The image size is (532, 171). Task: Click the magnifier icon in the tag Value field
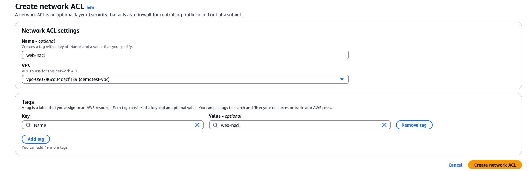[216, 125]
